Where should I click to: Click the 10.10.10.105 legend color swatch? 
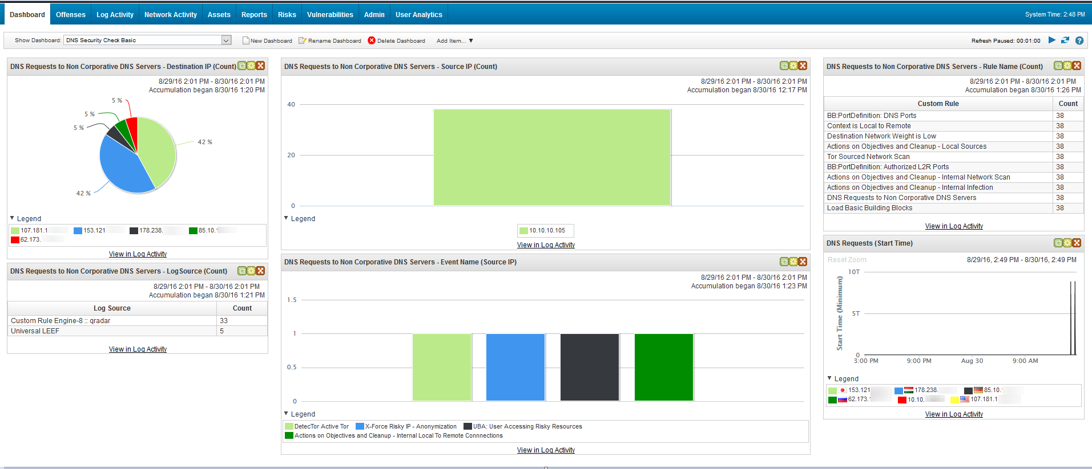[x=523, y=231]
